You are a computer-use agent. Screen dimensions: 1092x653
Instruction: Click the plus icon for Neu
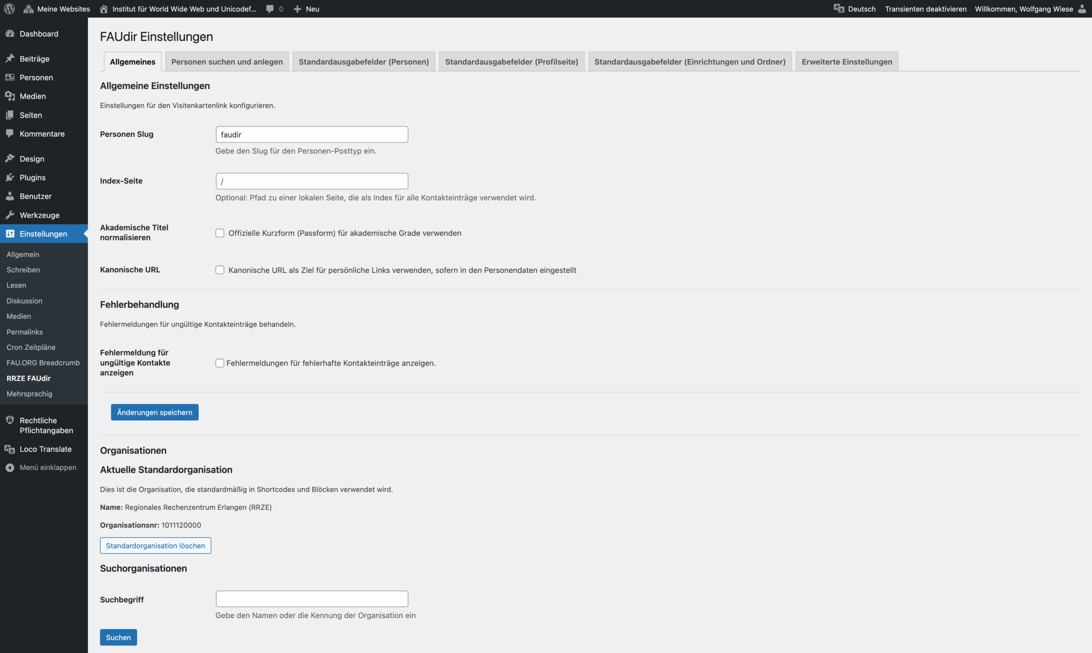297,9
